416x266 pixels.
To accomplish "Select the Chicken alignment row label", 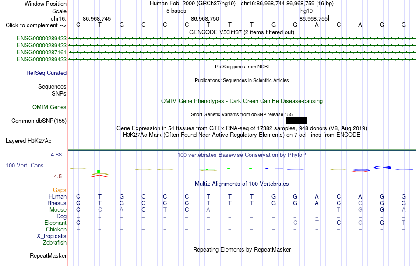I will click(x=56, y=229).
